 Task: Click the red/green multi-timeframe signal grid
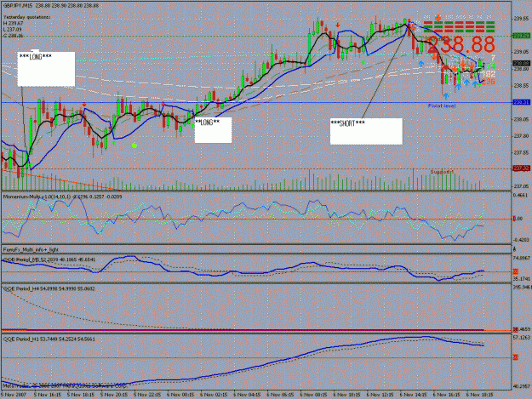click(x=459, y=26)
